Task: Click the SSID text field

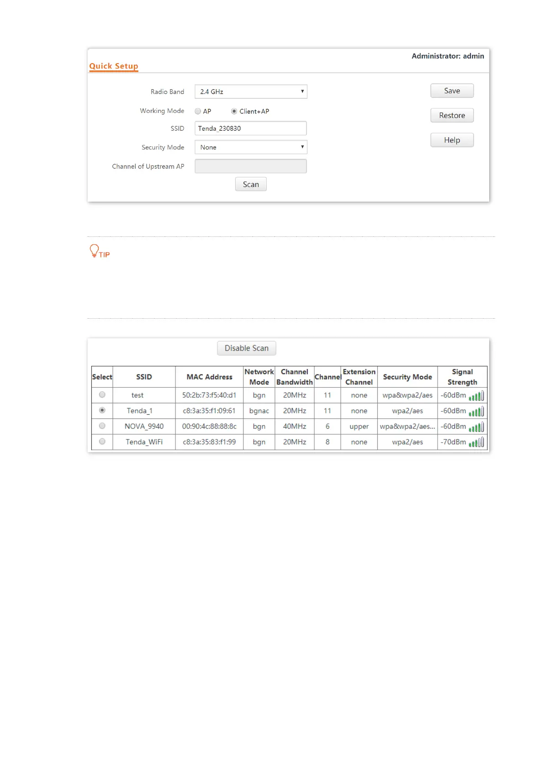Action: click(x=251, y=128)
